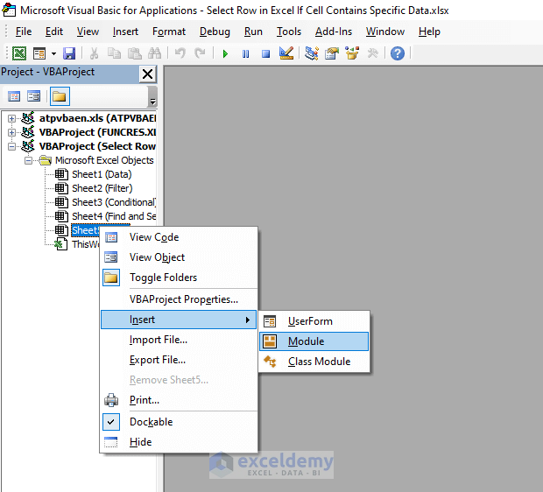
Task: Click the Paste clipboard icon
Action: [x=134, y=53]
